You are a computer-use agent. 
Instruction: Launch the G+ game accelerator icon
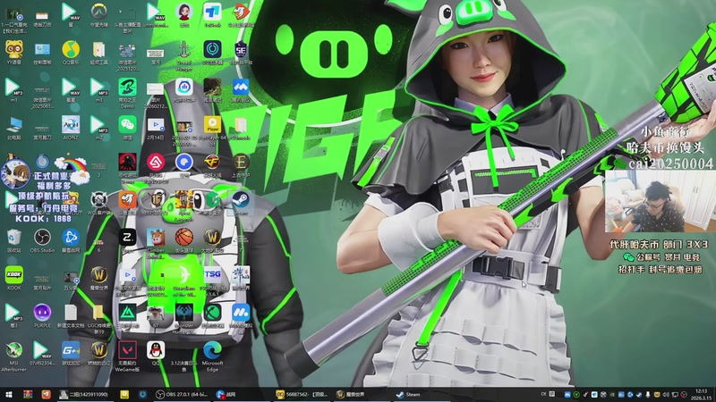(x=71, y=354)
